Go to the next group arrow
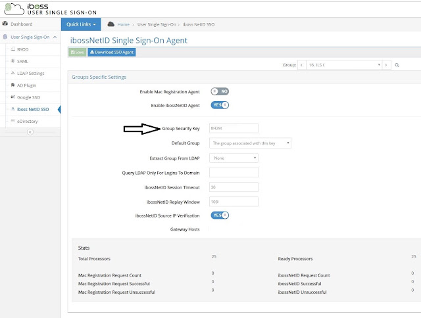Screen dimensions: 421x318 [x=386, y=65]
